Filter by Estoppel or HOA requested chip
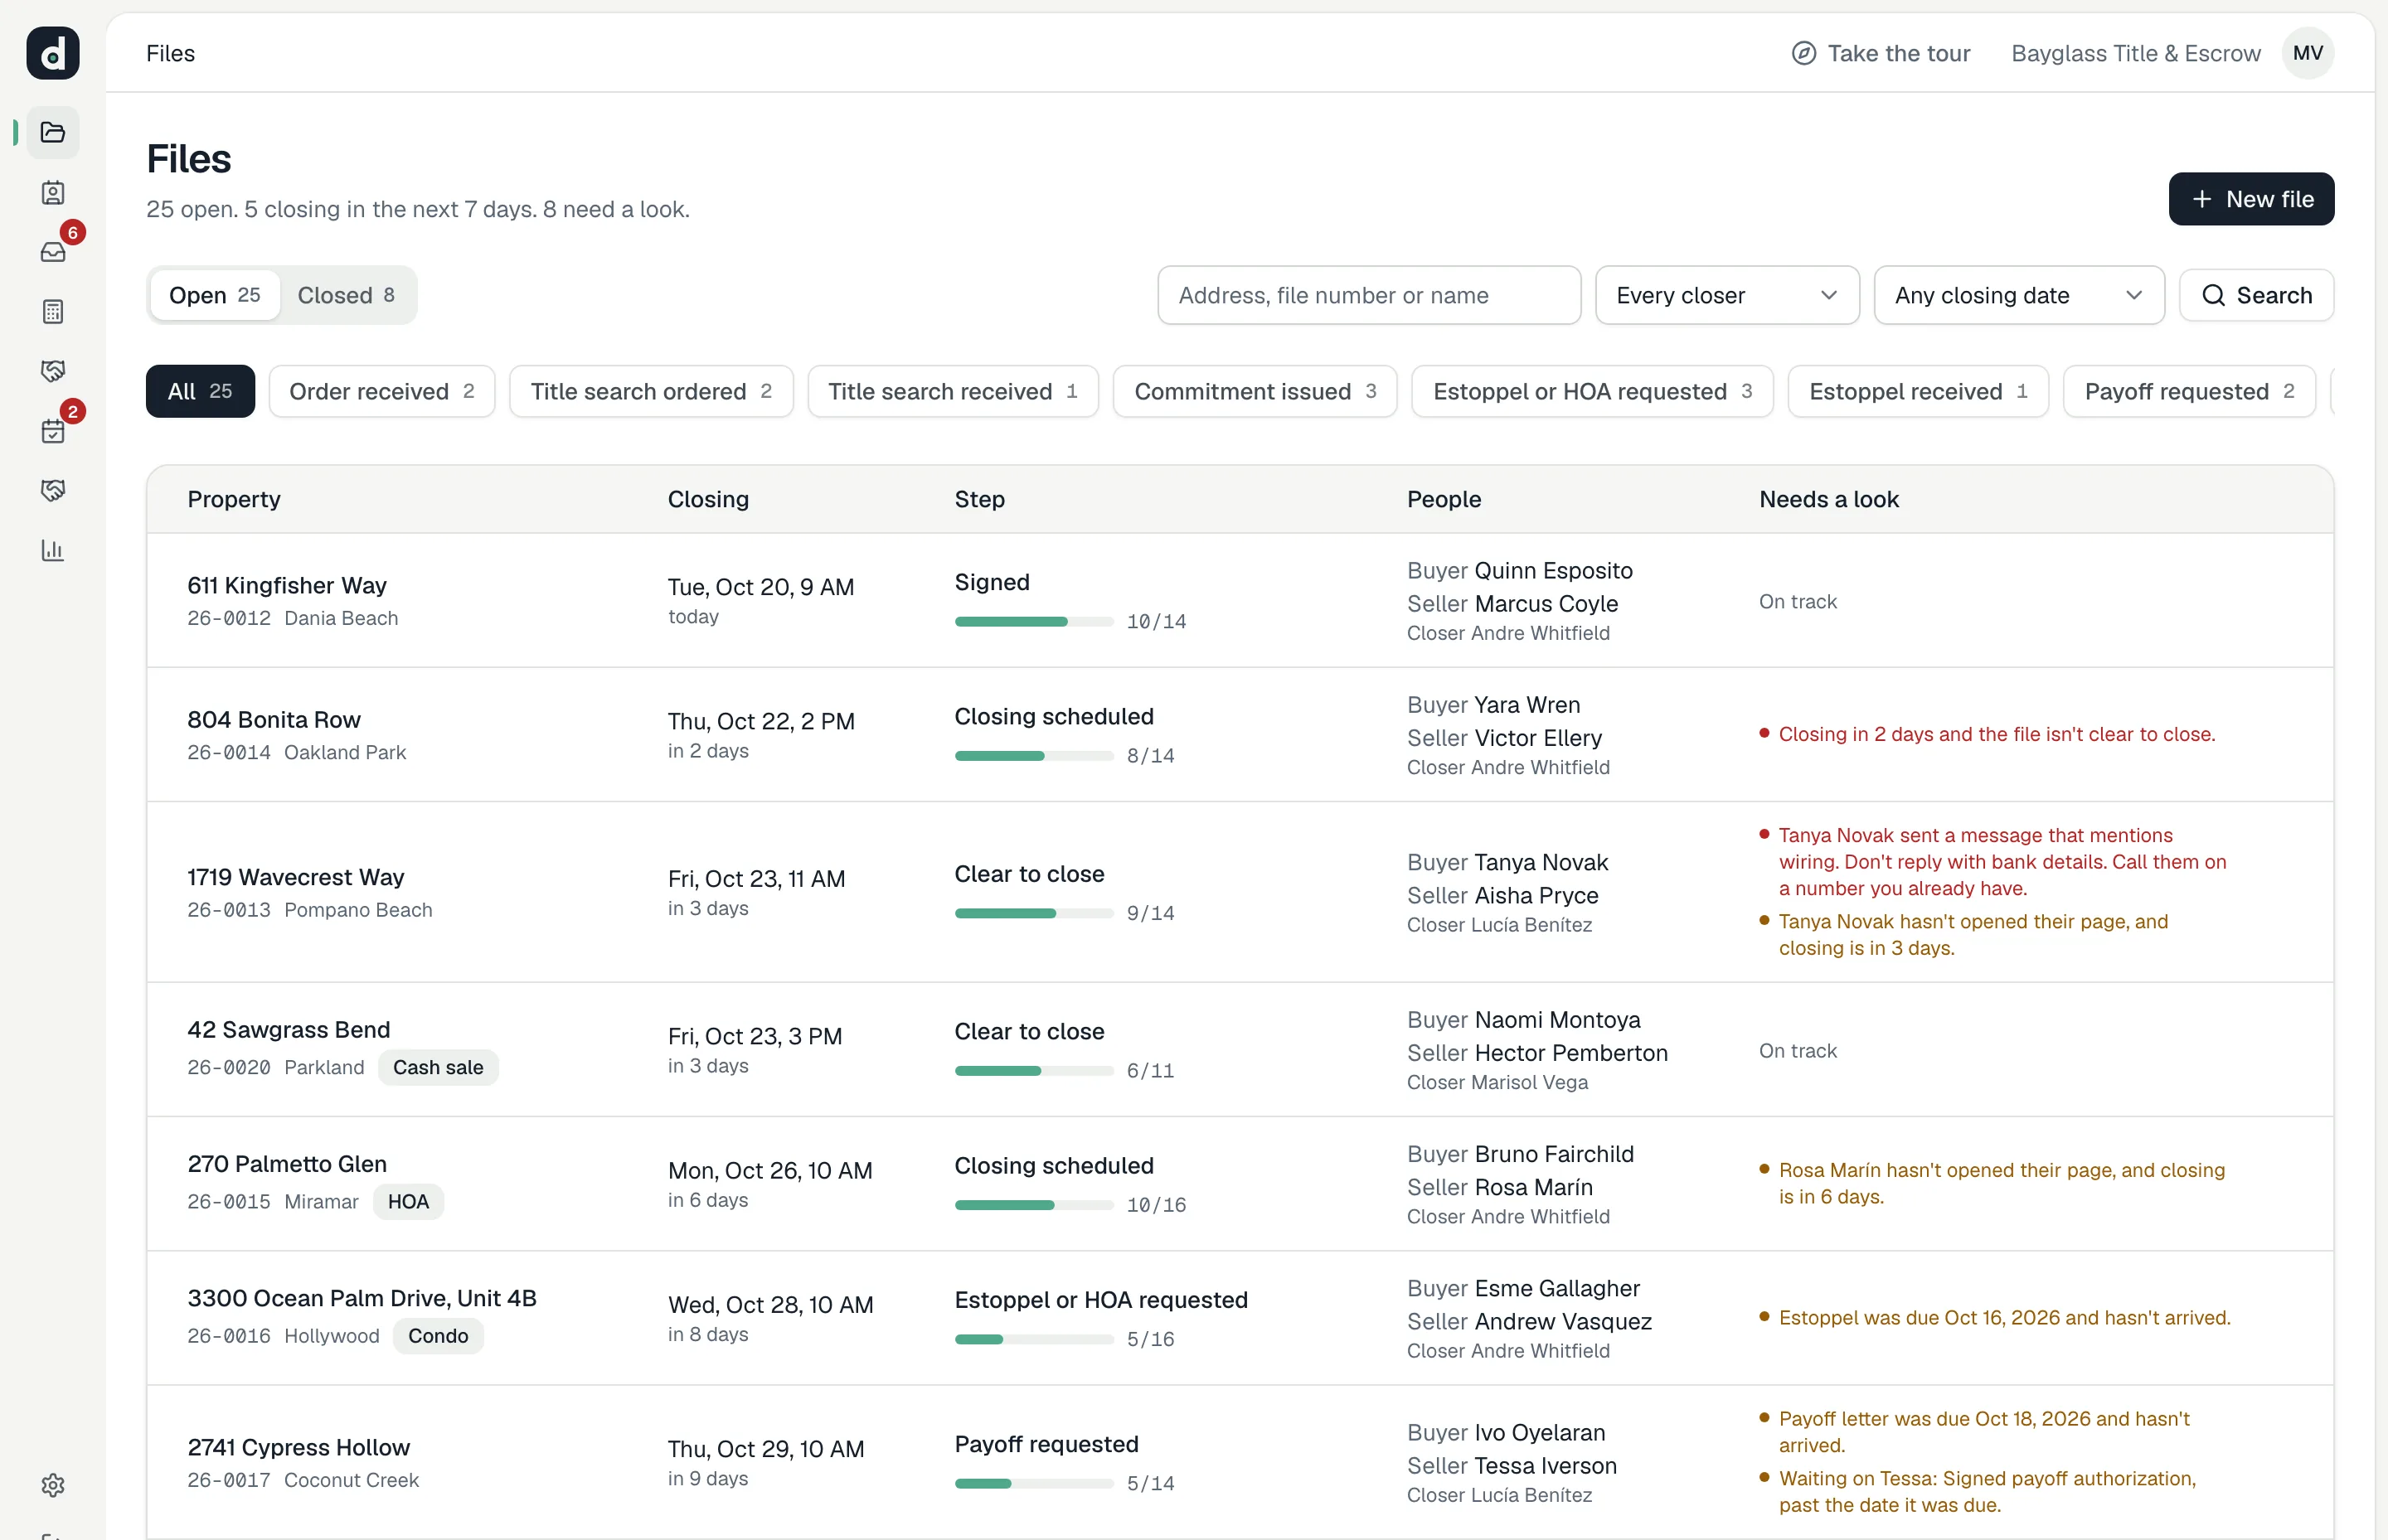This screenshot has height=1540, width=2388. (x=1592, y=391)
